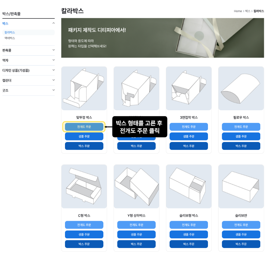This screenshot has height=258, width=269.
Task: Click 샘플 주문 under 슬리브형 박스
Action: [x=189, y=234]
